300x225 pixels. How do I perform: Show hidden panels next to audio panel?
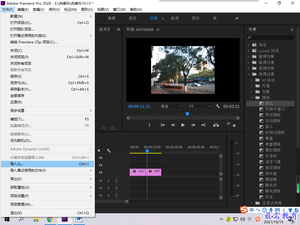[x=119, y=30]
